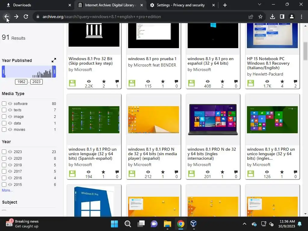Click the address bar URL
The image size is (308, 231).
click(x=102, y=17)
